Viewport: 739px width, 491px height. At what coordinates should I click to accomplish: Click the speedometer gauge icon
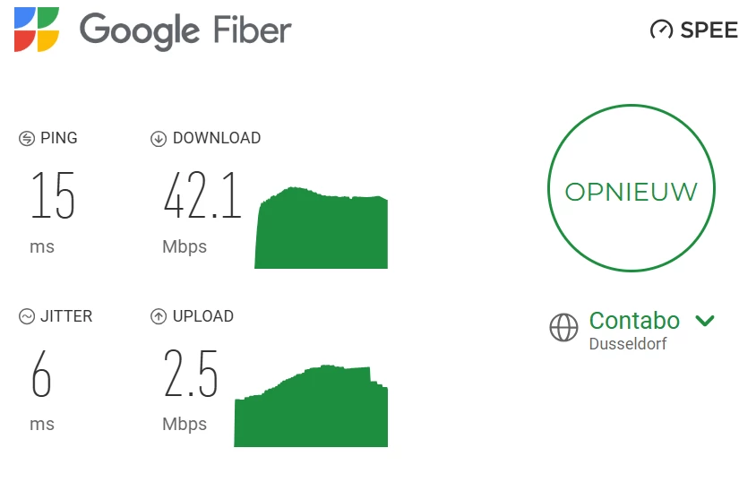click(x=661, y=30)
